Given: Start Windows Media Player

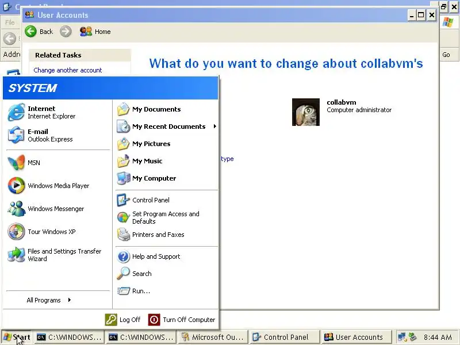Looking at the screenshot, I should [58, 186].
